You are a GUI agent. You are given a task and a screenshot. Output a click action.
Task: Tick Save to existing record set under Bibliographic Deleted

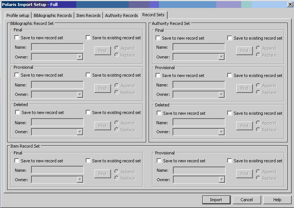pyautogui.click(x=88, y=112)
